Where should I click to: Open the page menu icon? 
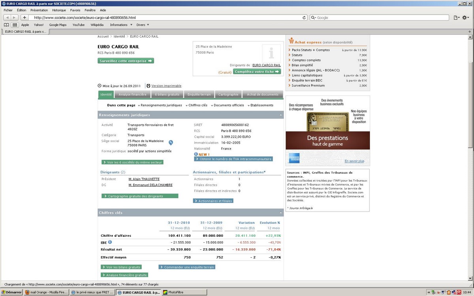456,18
